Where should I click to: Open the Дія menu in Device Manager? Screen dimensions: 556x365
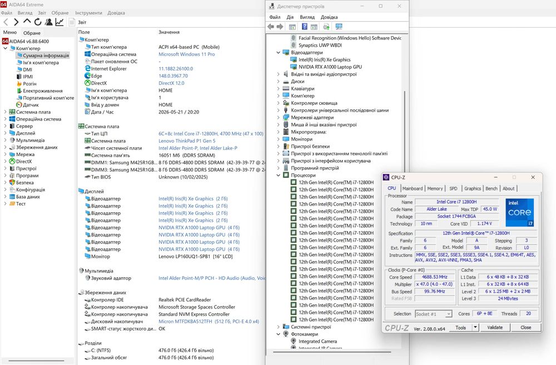pos(290,17)
